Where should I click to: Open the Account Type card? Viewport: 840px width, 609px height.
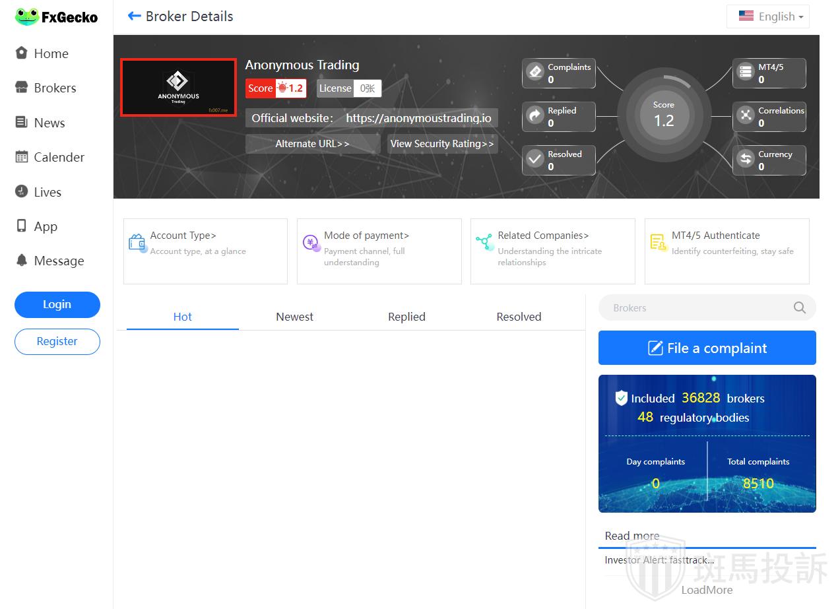(205, 251)
